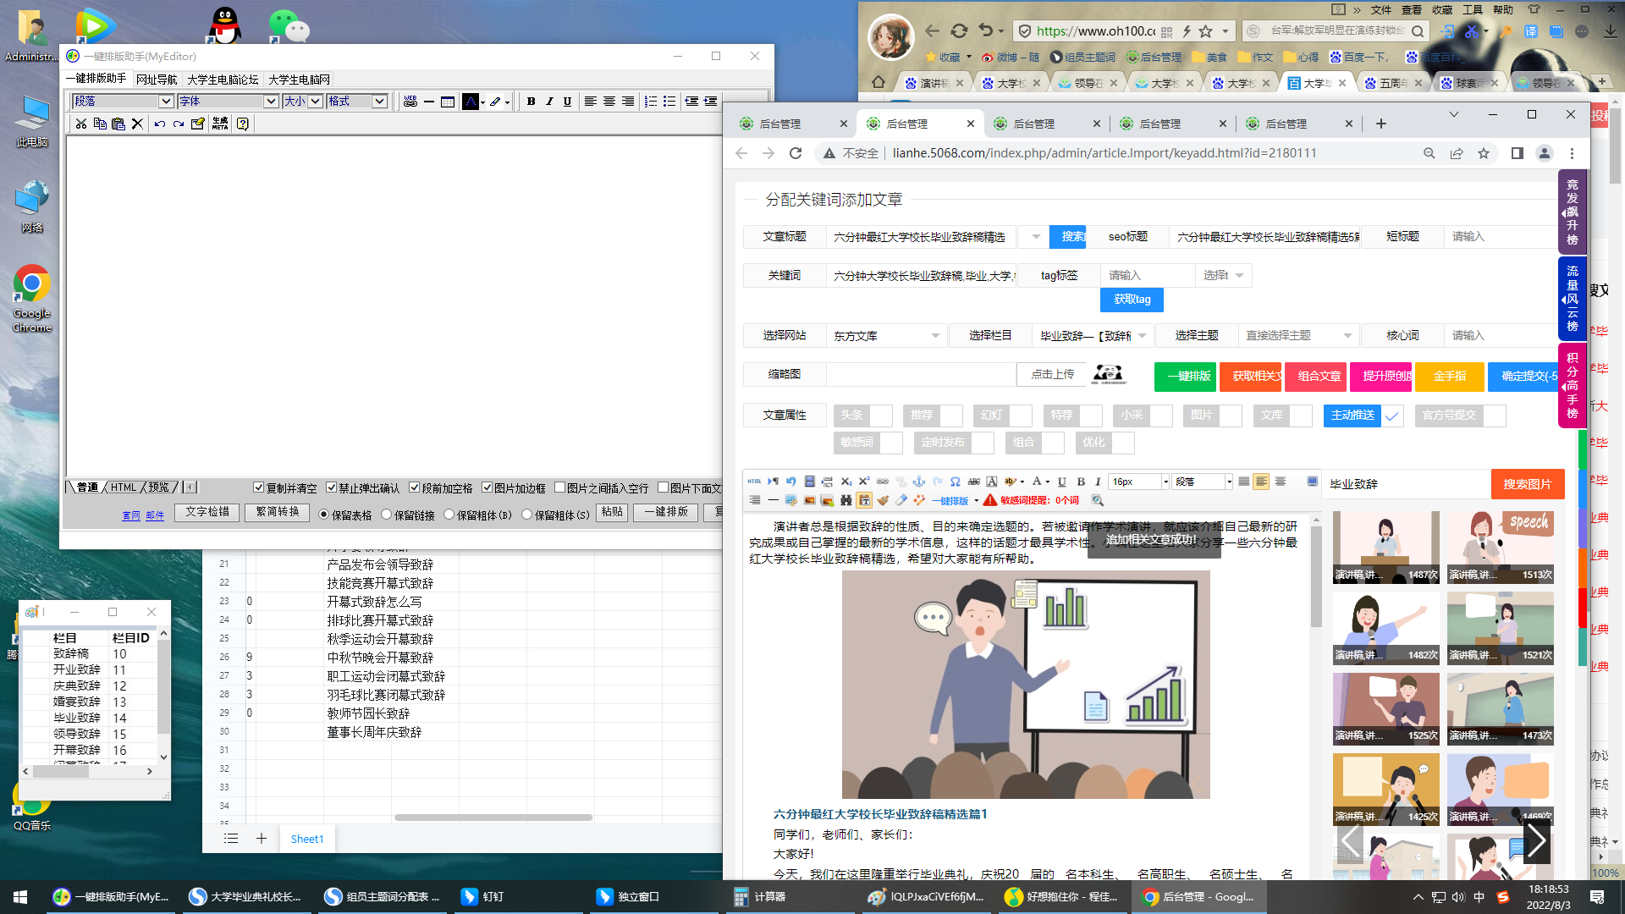Select the 保留链接 radio button

coord(387,514)
